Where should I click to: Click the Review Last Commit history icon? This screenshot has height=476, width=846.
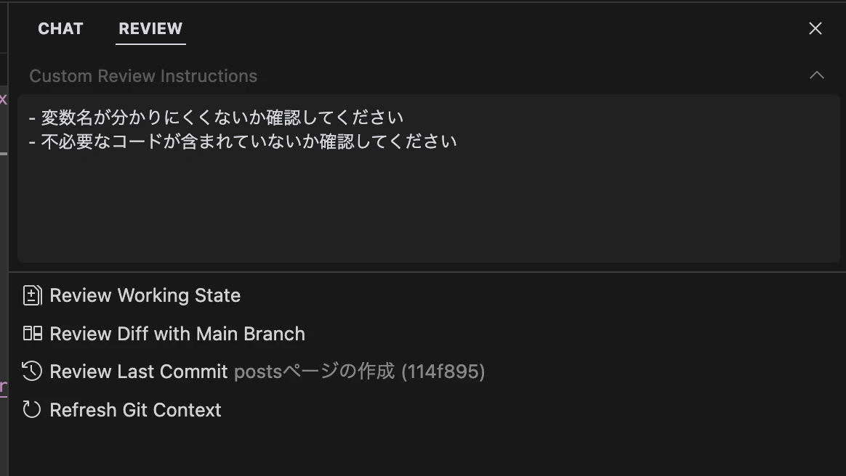(x=32, y=372)
